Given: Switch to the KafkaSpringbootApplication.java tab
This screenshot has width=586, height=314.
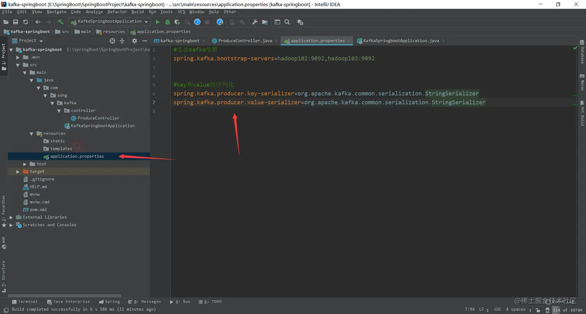Looking at the screenshot, I should (401, 41).
